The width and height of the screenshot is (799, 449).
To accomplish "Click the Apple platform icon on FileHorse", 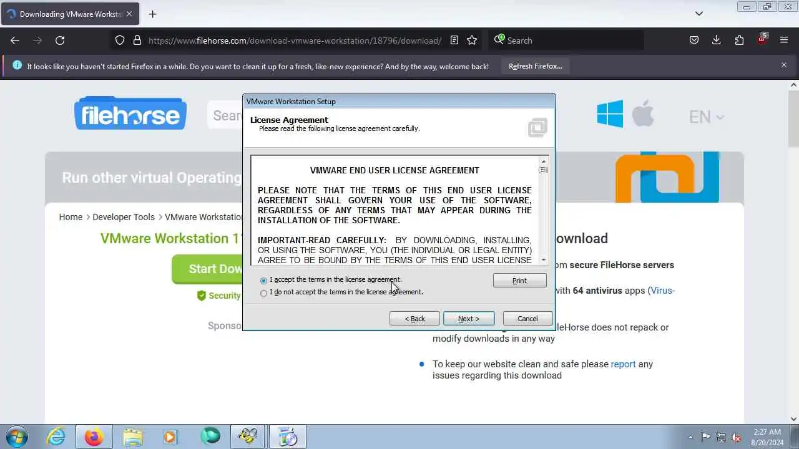I will 643,113.
